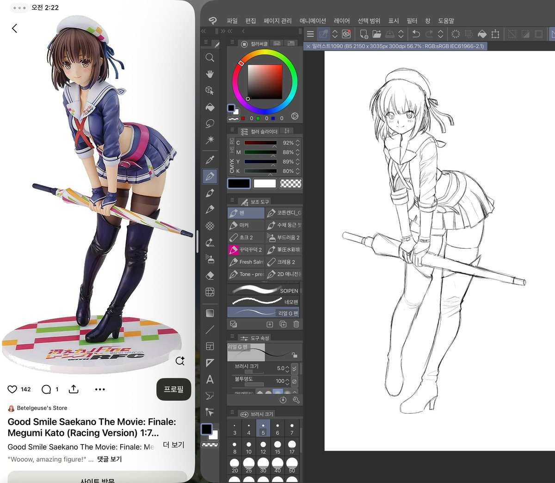
Task: Toggle brush size pressure settings checkbox
Action: click(x=294, y=368)
